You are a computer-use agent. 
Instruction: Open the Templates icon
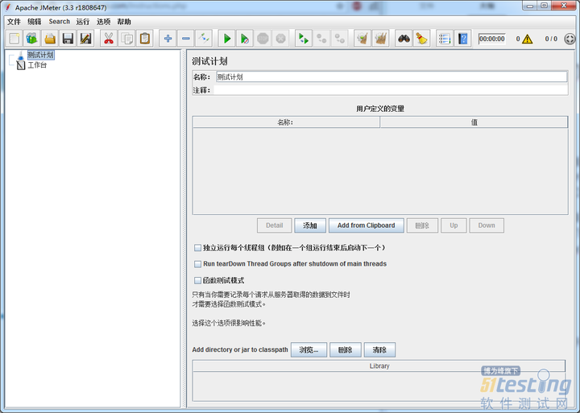(31, 39)
